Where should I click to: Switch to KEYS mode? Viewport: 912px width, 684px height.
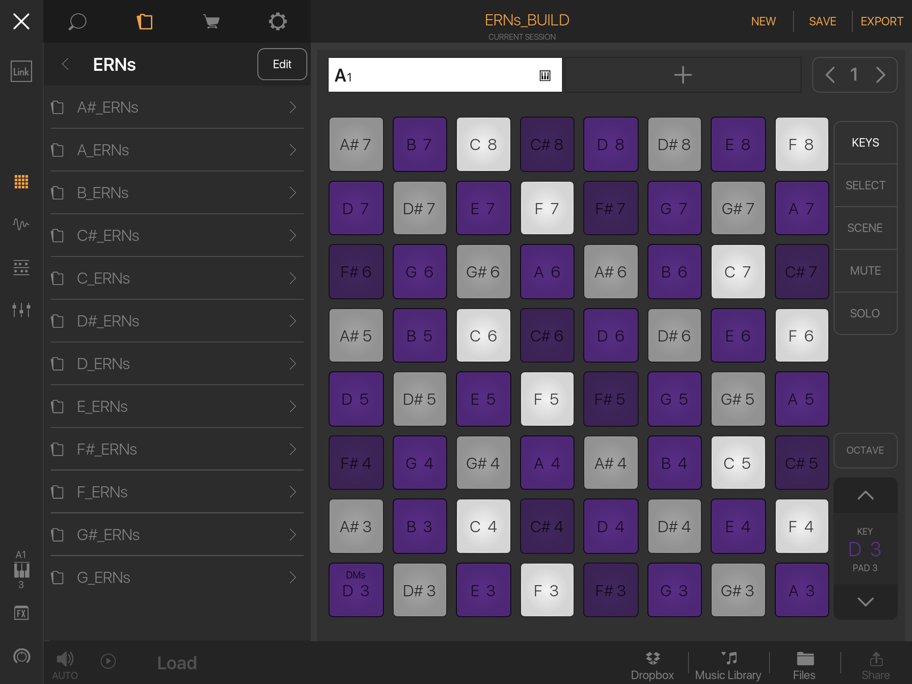pos(865,142)
